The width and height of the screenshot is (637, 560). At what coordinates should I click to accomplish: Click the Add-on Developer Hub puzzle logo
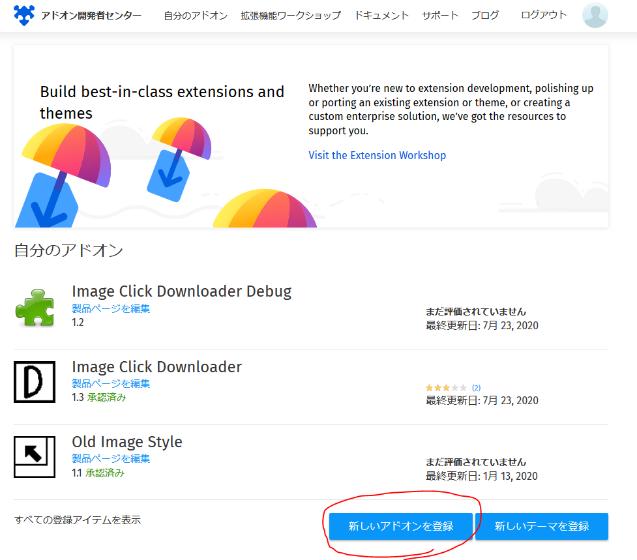(24, 16)
